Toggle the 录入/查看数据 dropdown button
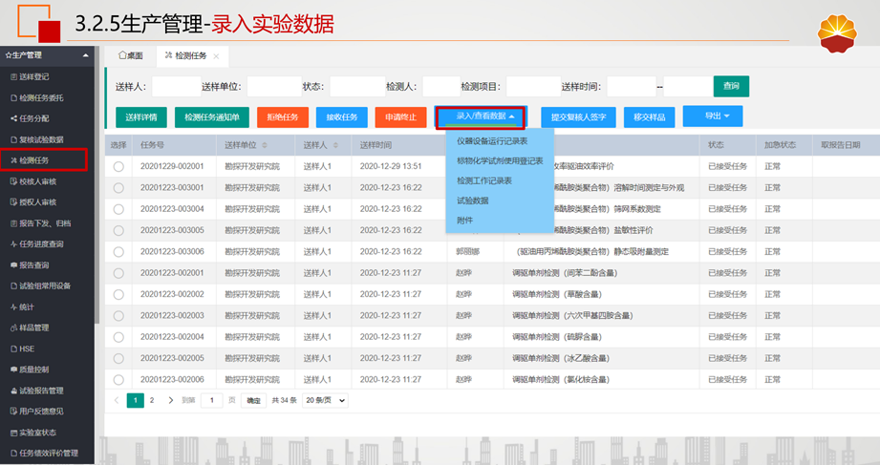The height and width of the screenshot is (465, 880). 481,116
